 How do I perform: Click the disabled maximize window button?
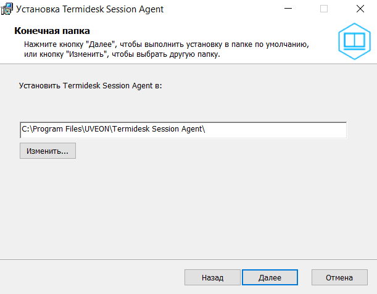[x=324, y=10]
